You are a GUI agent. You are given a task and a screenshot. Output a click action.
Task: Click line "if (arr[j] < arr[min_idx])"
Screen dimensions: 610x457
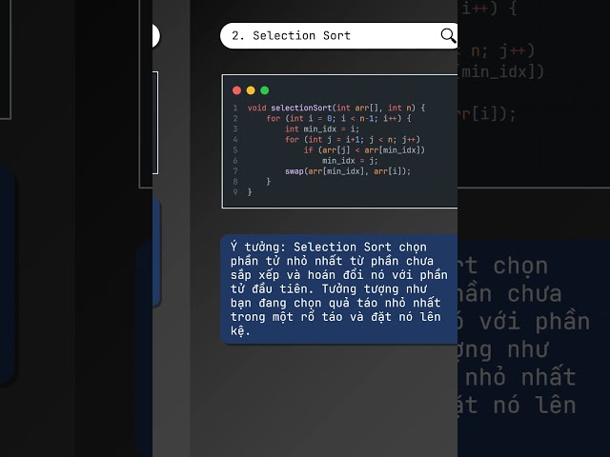[x=364, y=149]
